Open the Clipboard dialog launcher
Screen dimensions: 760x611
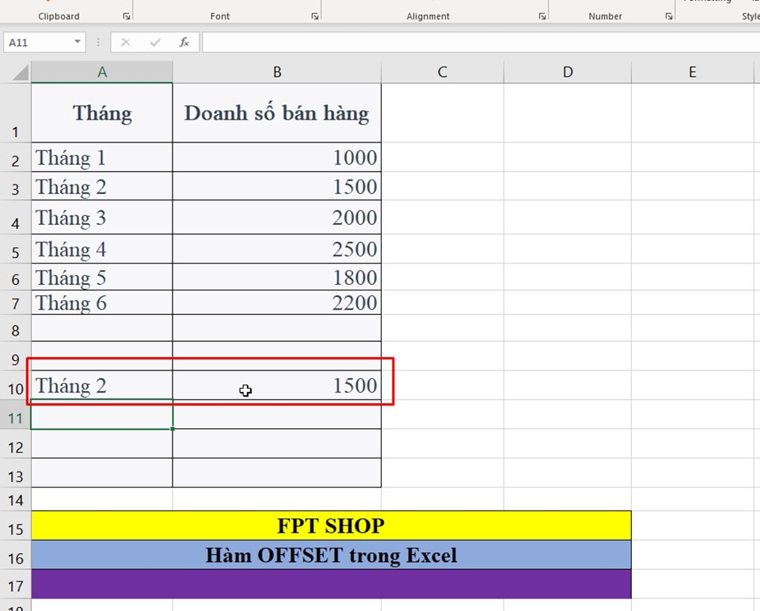127,17
